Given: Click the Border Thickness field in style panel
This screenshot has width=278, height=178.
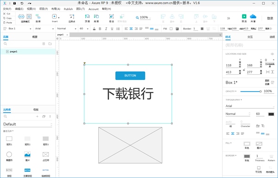Looking at the screenshot, I should tap(259, 156).
